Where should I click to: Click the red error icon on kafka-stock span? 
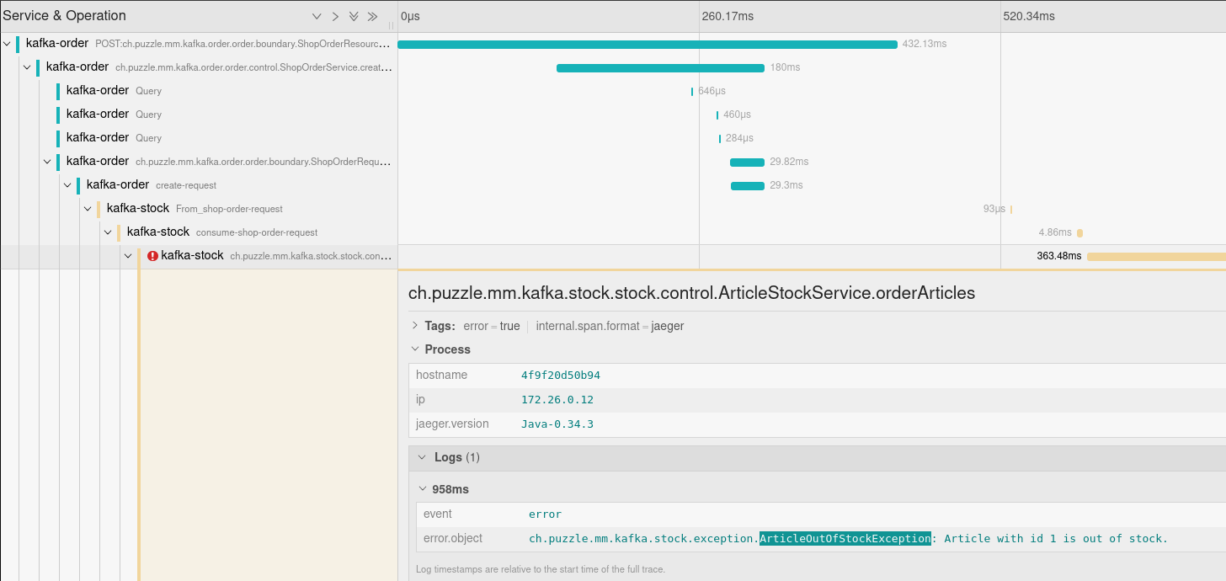coord(152,256)
